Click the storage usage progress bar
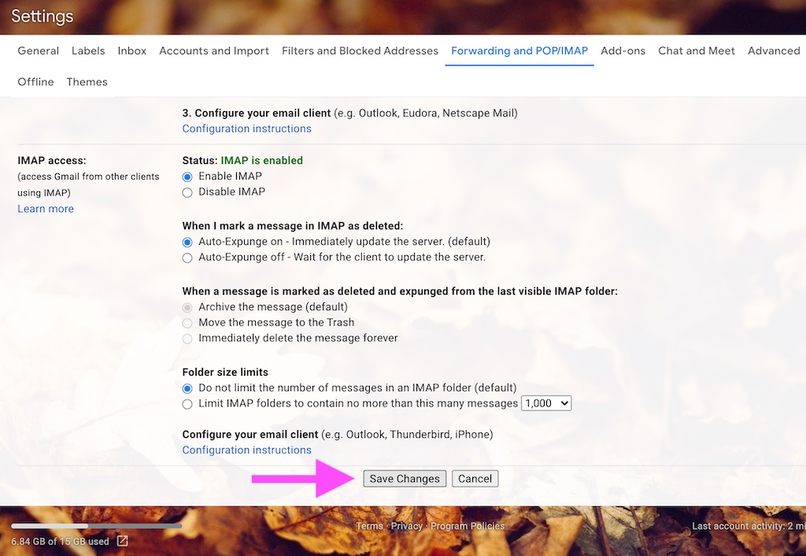This screenshot has height=556, width=806. pos(97,525)
